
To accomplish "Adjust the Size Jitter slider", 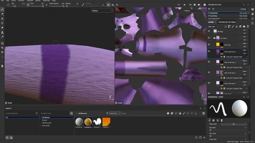I will point(228,130).
